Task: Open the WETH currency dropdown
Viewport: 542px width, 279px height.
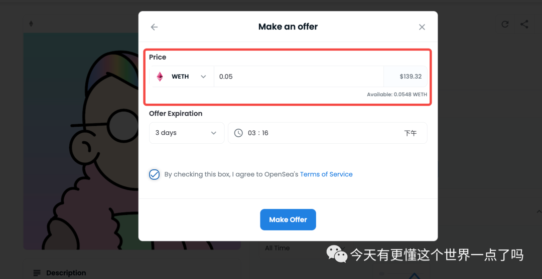Action: click(183, 77)
